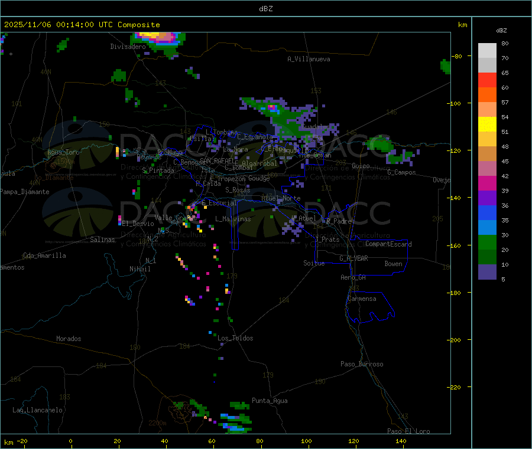The image size is (532, 449).
Task: Click the Aero_GA location label
Action: click(353, 277)
